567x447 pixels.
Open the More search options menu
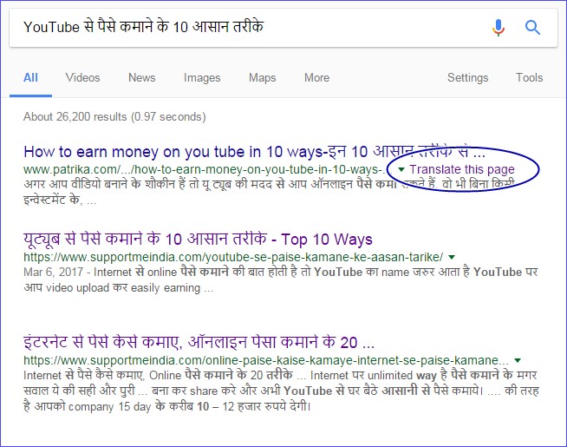(x=316, y=77)
